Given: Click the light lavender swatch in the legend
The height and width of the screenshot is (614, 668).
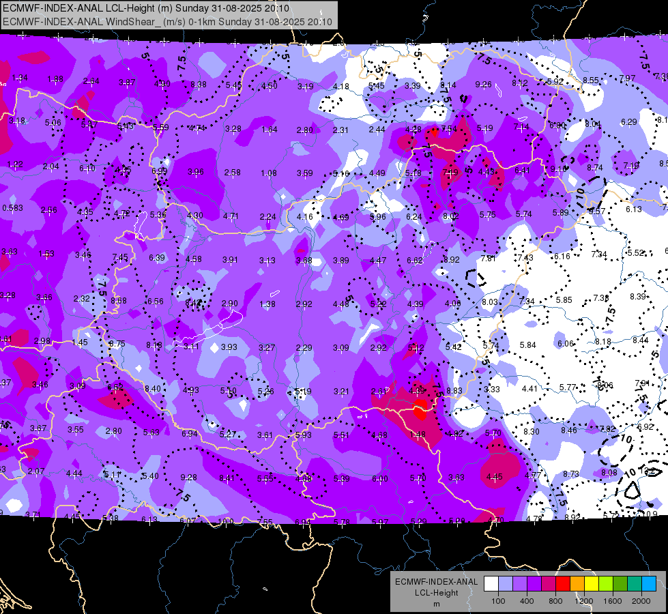Looking at the screenshot, I should [505, 584].
